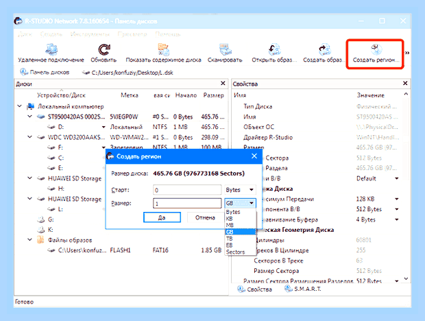
Task: Close the Создать регион dialog
Action: [254, 156]
